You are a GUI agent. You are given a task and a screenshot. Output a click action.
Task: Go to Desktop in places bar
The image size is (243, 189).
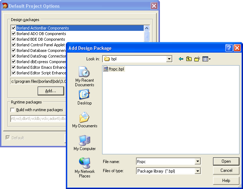[x=85, y=97]
